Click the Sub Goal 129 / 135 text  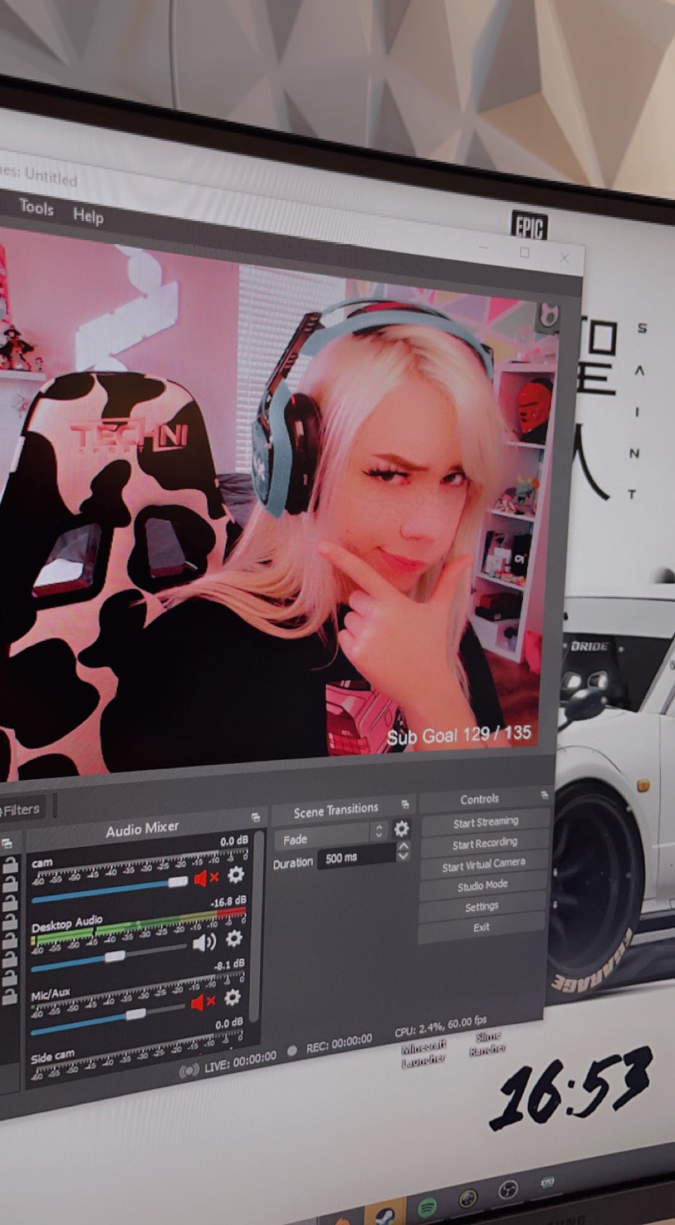(x=459, y=735)
